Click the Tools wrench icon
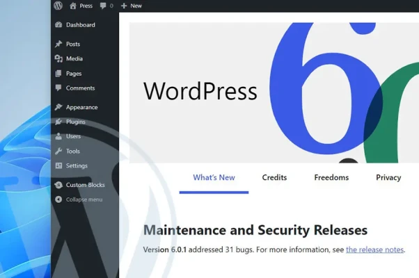This screenshot has width=419, height=278. [x=58, y=151]
